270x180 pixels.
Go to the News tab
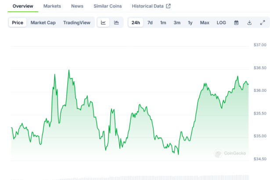click(x=77, y=6)
